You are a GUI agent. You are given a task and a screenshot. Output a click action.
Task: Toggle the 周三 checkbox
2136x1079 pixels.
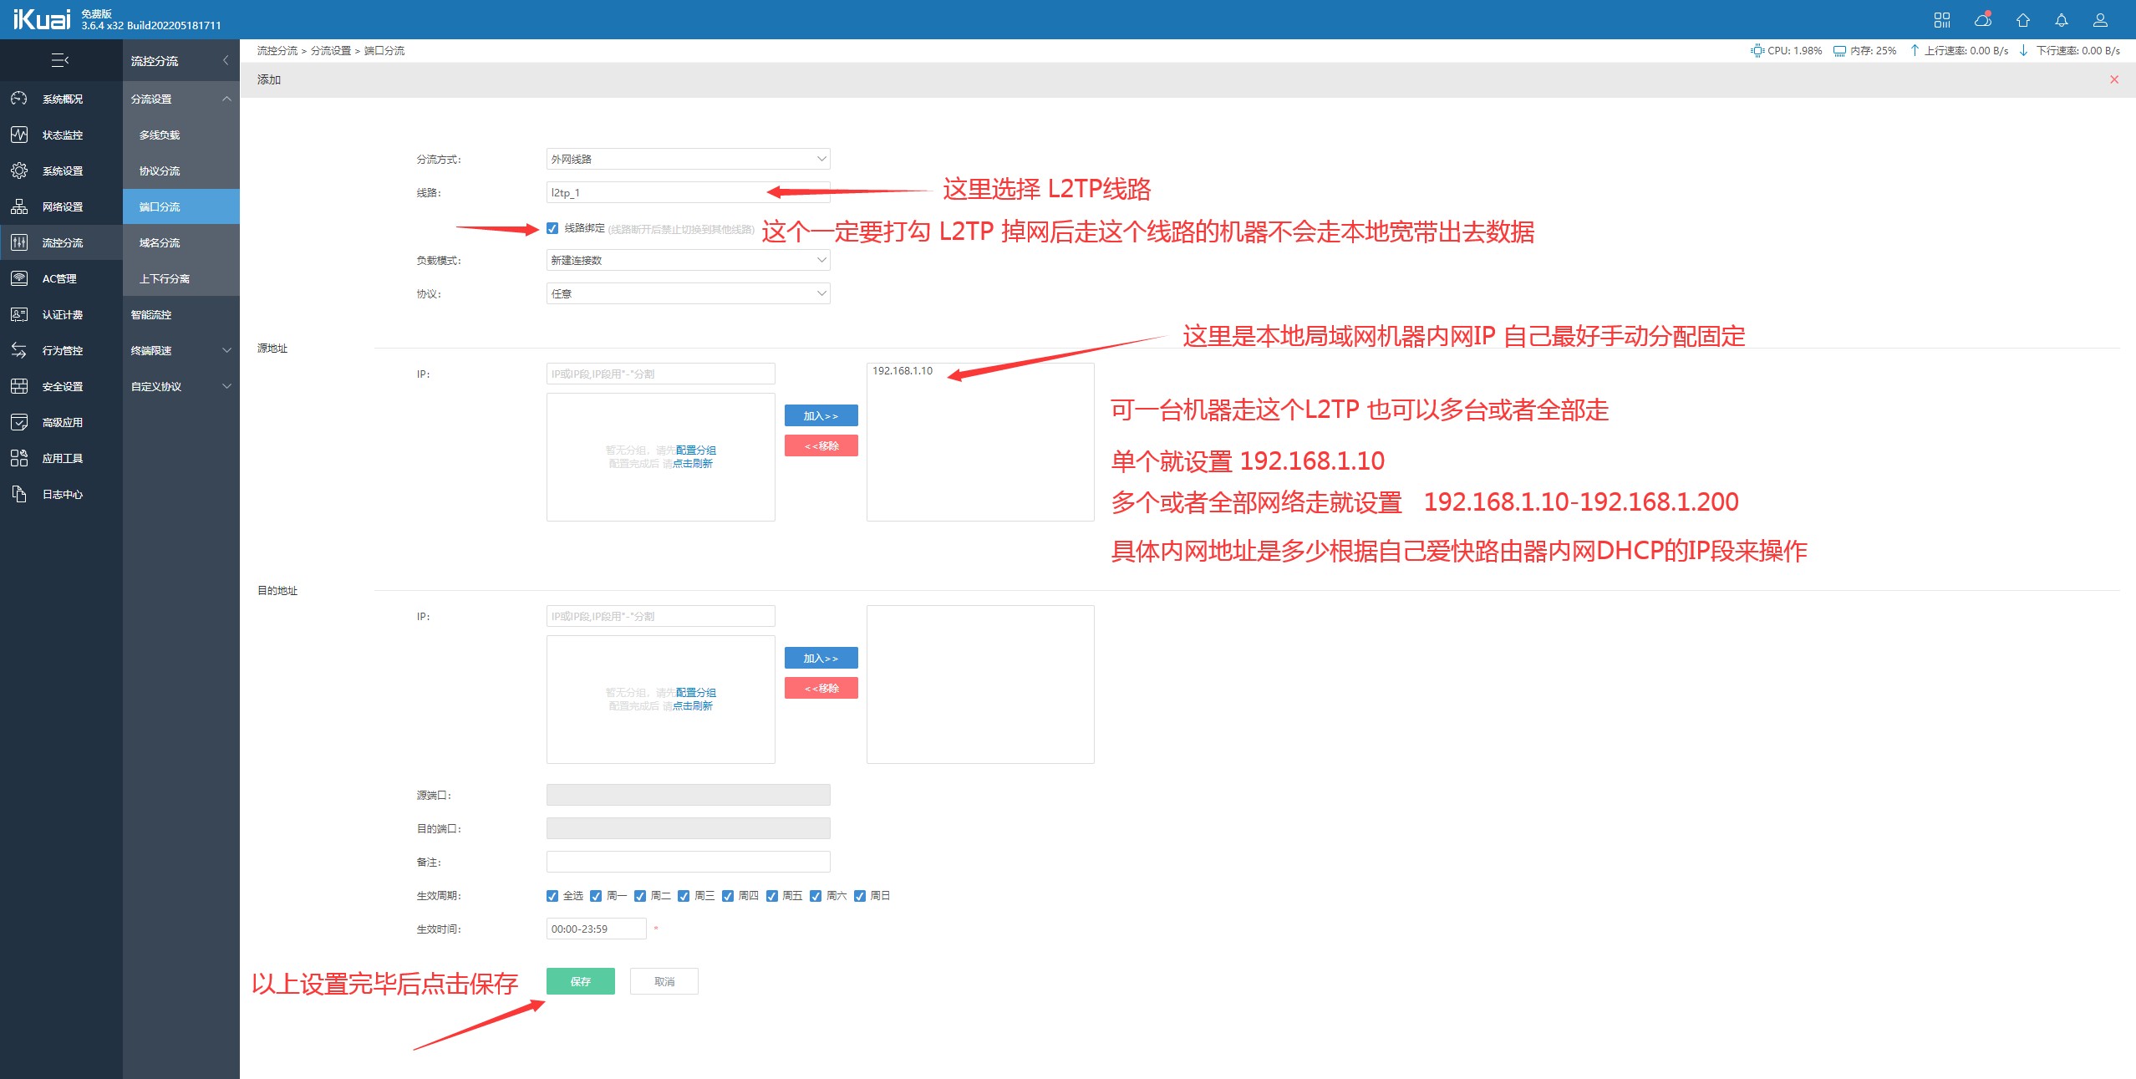tap(684, 896)
